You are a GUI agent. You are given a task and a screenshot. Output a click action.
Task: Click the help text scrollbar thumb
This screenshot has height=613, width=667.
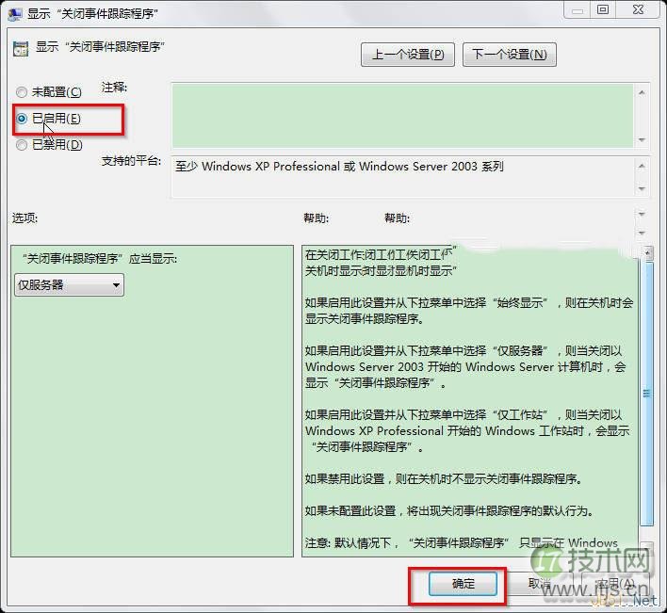tap(646, 394)
